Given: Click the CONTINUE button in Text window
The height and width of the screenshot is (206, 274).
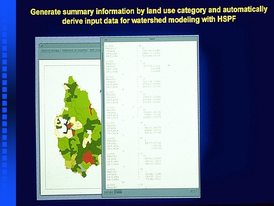Looking at the screenshot, I should [x=109, y=192].
